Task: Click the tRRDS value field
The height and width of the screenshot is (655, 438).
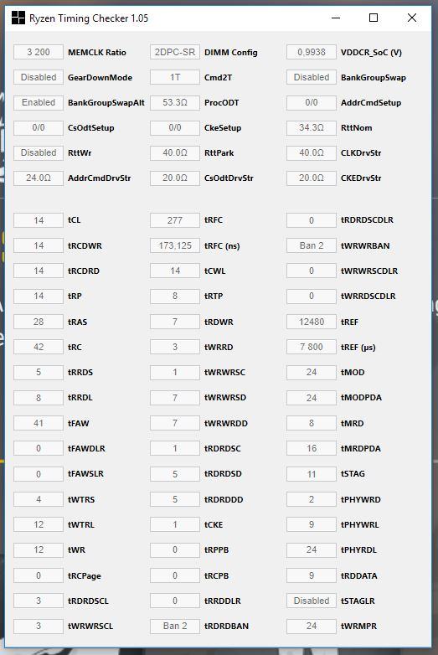Action: click(39, 372)
